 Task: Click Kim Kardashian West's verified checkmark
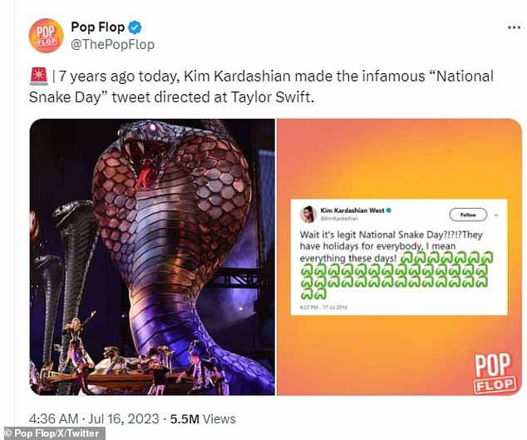(x=388, y=210)
